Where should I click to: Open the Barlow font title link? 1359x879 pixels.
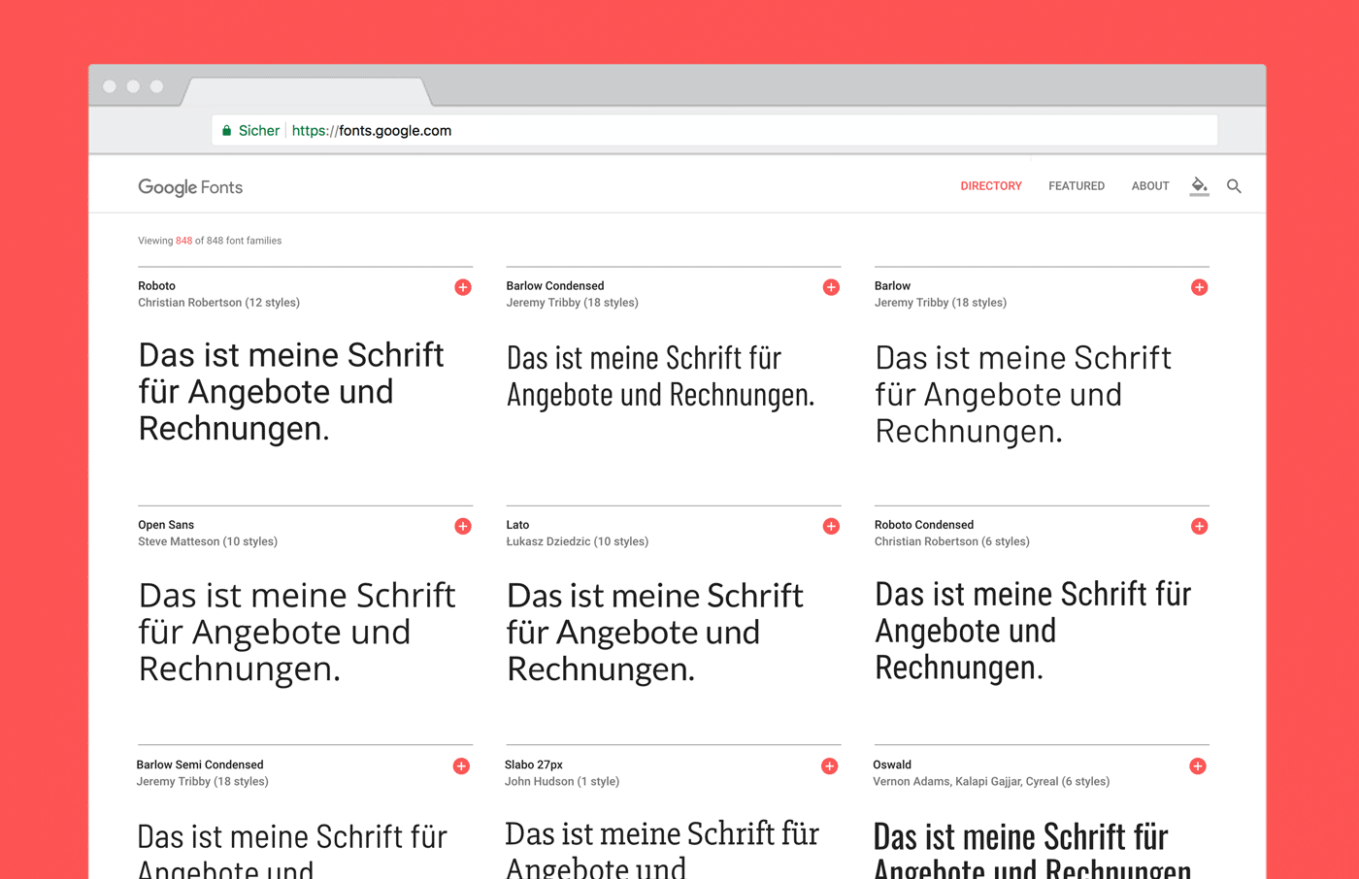(892, 286)
